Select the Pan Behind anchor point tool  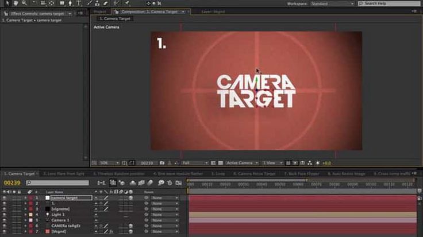click(x=52, y=3)
